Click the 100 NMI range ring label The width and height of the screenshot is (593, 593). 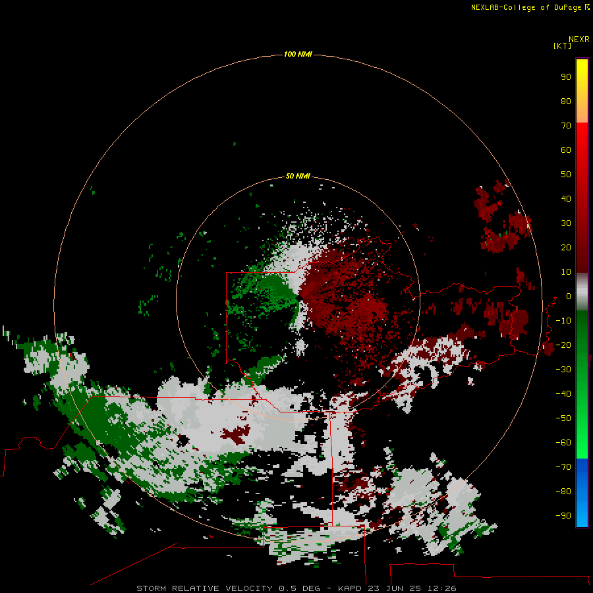[x=298, y=55]
